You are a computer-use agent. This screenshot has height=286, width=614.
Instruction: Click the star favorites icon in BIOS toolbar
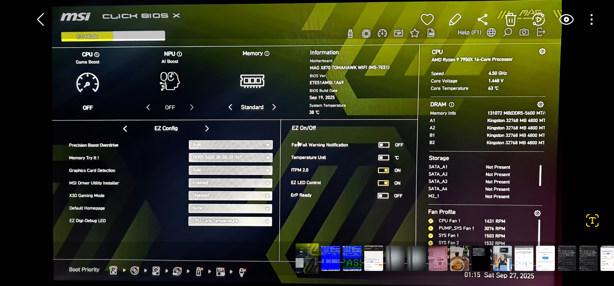[x=415, y=33]
